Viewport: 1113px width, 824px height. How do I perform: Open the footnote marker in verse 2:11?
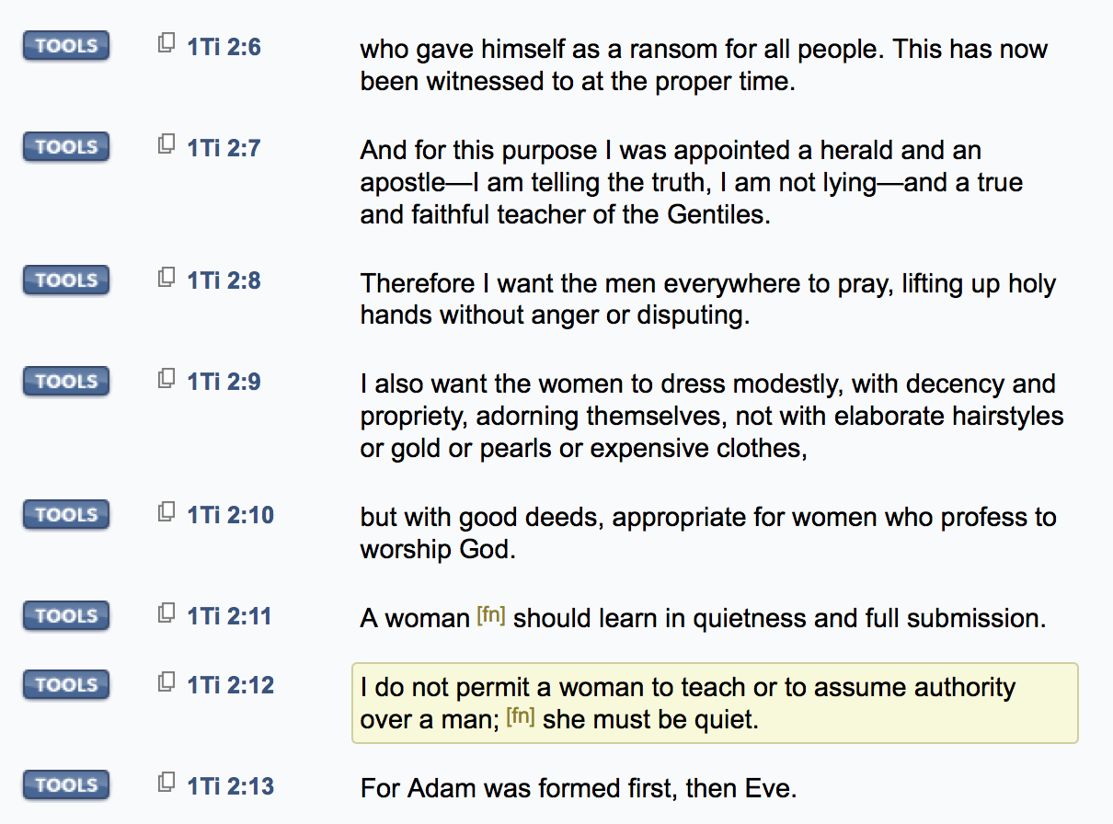click(x=491, y=615)
